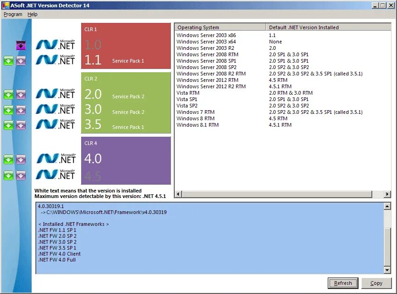
Task: Click the greyed-out 1.0 version in CLR 1
Action: 93,45
